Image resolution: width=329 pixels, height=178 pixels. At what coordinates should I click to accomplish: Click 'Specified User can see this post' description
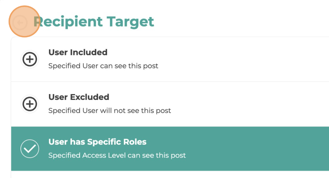(103, 66)
